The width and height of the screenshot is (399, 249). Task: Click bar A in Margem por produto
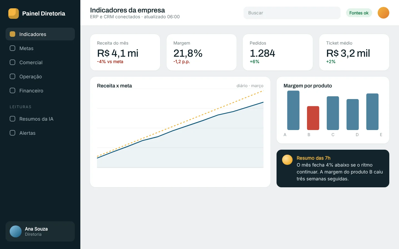293,110
